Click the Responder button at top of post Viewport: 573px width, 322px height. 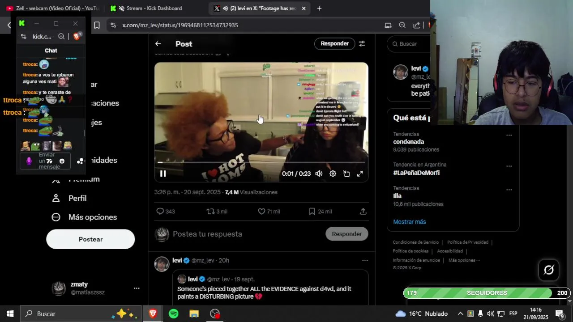tap(334, 44)
